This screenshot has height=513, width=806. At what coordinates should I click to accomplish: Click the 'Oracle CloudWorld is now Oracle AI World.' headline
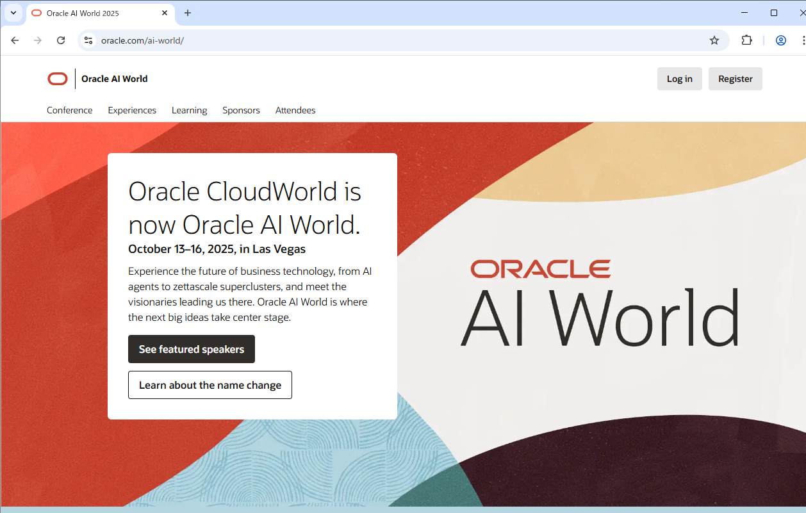(245, 208)
